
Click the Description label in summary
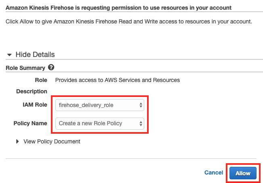(x=32, y=91)
